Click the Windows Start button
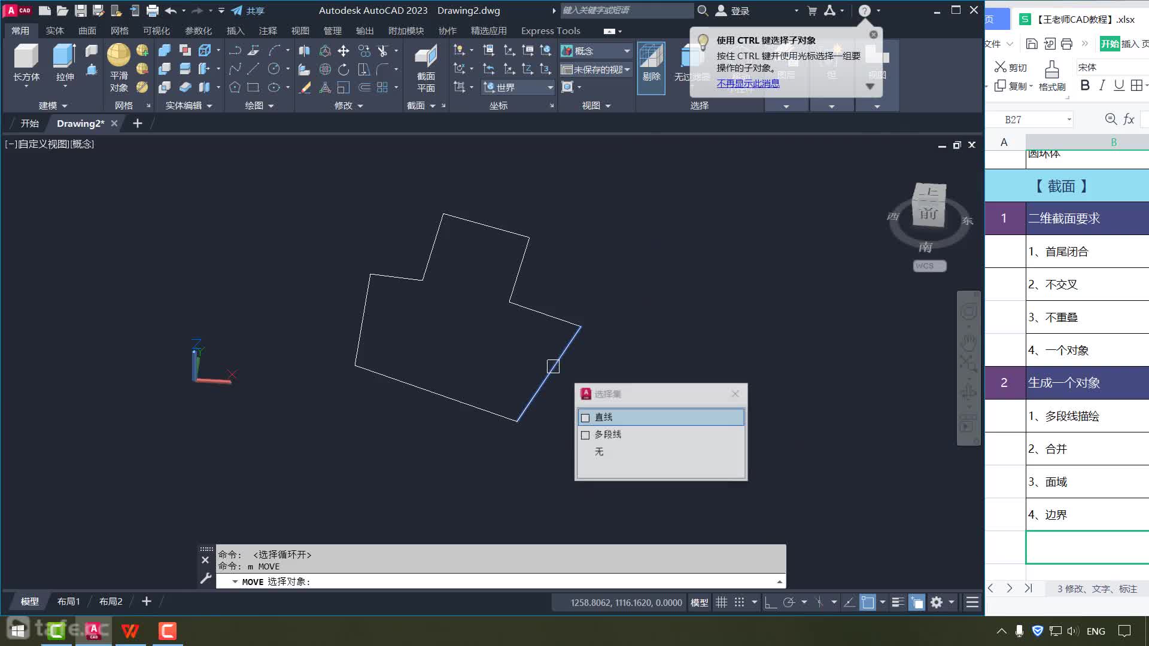The height and width of the screenshot is (646, 1149). (18, 630)
